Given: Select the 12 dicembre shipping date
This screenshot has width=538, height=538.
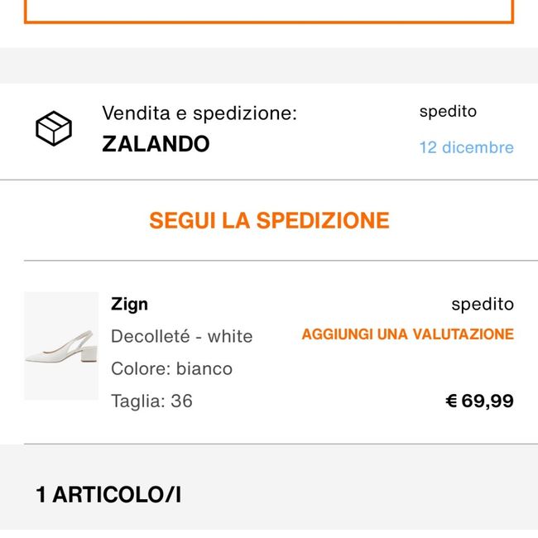Looking at the screenshot, I should tap(466, 147).
